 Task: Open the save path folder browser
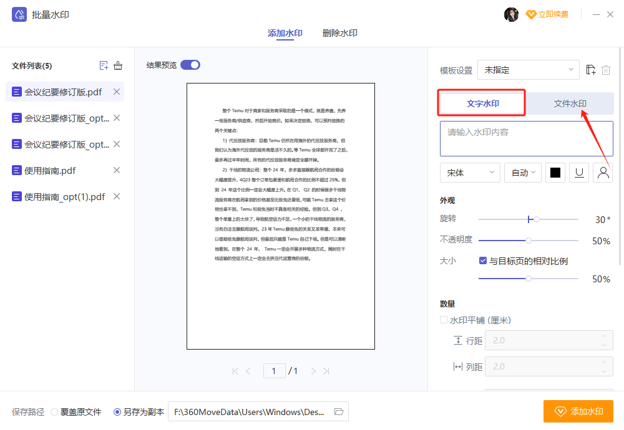pos(339,411)
